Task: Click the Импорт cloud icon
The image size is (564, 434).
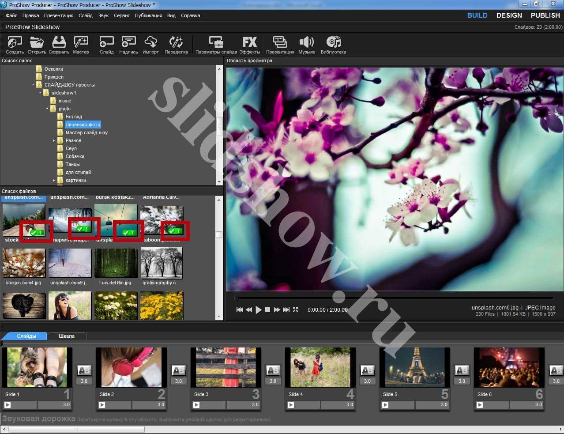Action: (x=150, y=43)
